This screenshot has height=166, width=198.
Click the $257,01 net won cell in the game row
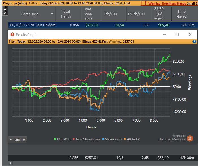click(x=92, y=25)
